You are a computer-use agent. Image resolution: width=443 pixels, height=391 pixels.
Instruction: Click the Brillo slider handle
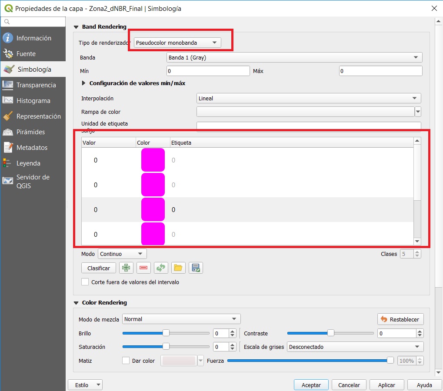166,333
